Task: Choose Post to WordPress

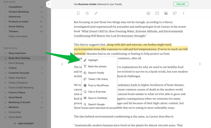Action: point(99,85)
